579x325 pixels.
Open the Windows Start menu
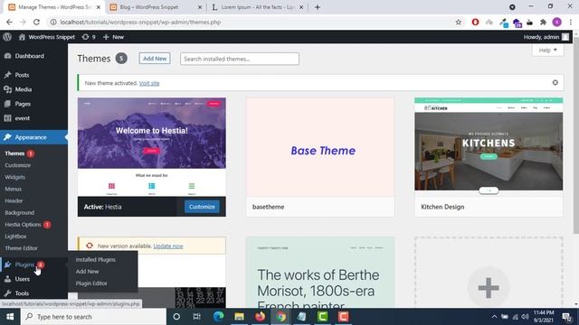coord(10,317)
